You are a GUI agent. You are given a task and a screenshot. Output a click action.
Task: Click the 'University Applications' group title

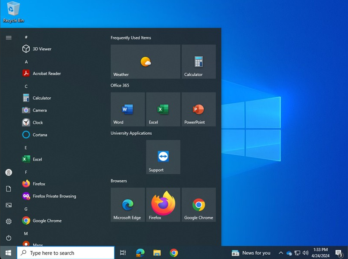click(131, 133)
